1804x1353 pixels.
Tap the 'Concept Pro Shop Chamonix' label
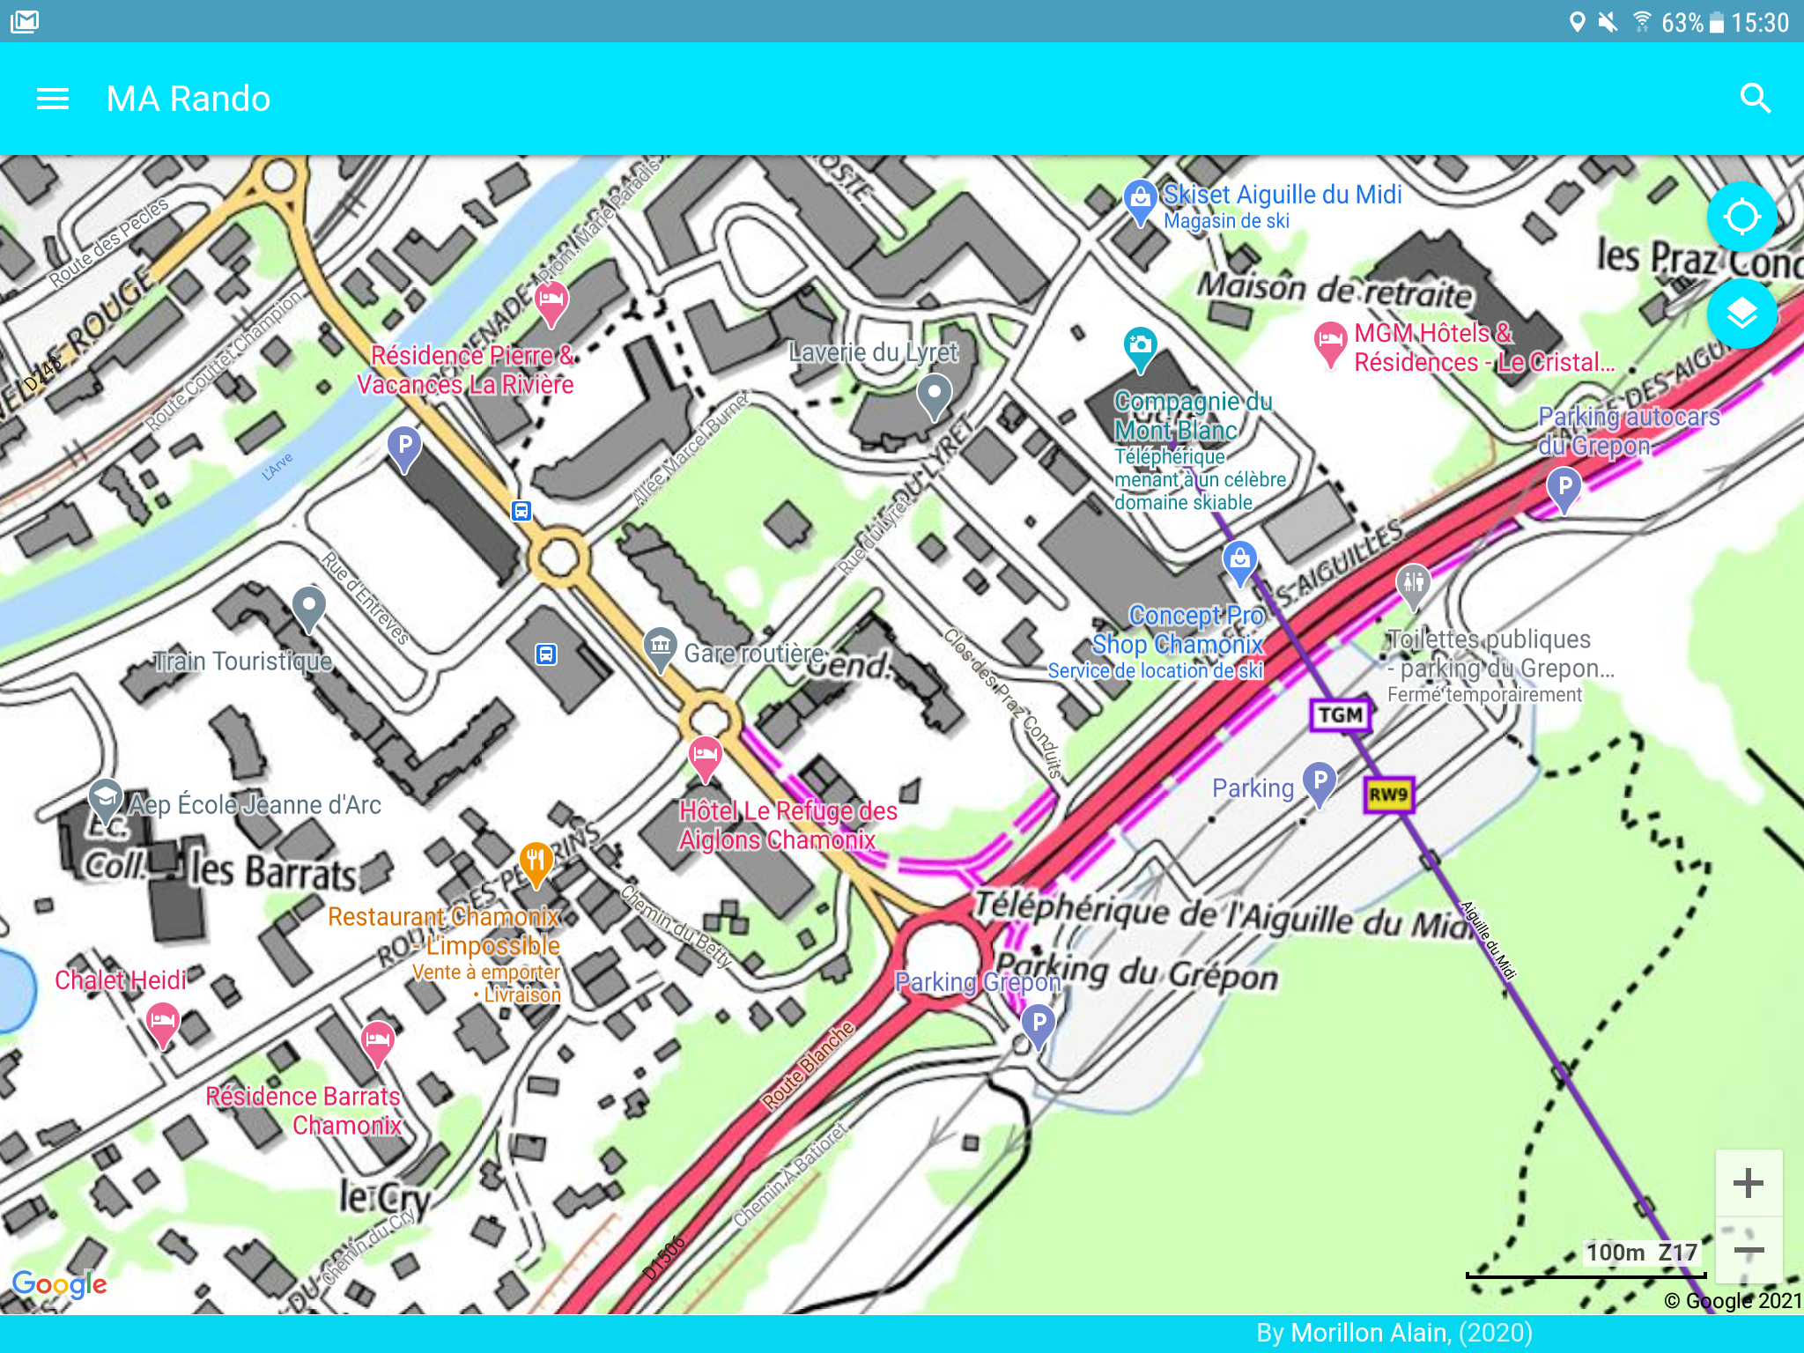pos(1179,630)
